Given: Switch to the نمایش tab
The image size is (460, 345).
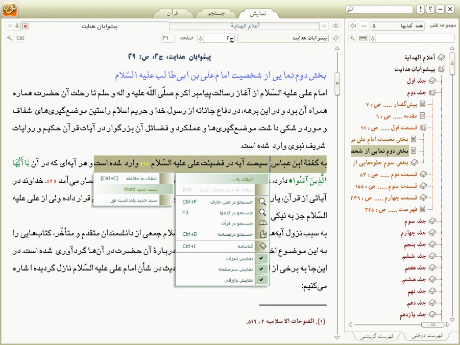Looking at the screenshot, I should 258,13.
